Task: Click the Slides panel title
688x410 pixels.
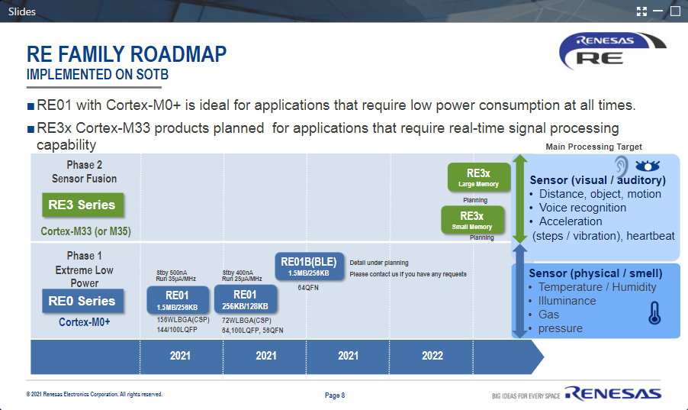Action: [x=22, y=12]
